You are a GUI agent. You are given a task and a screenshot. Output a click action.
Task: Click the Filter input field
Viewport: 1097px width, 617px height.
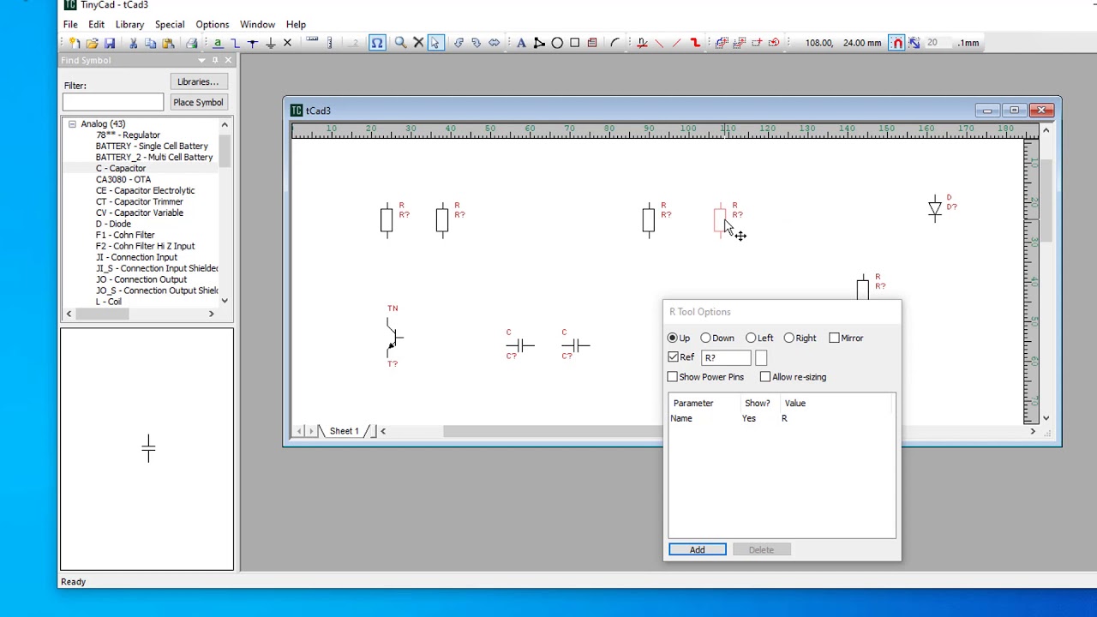tap(112, 103)
